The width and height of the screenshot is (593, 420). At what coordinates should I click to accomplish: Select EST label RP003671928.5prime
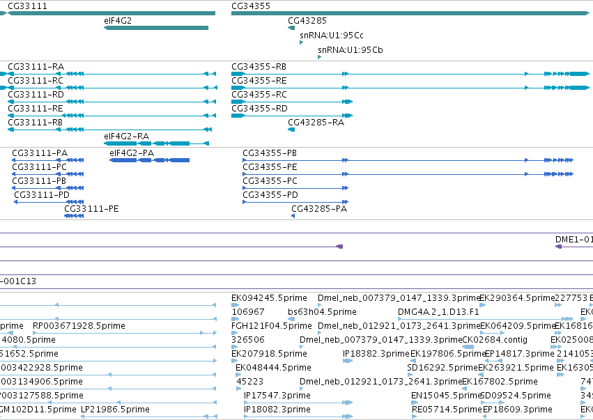(x=79, y=326)
